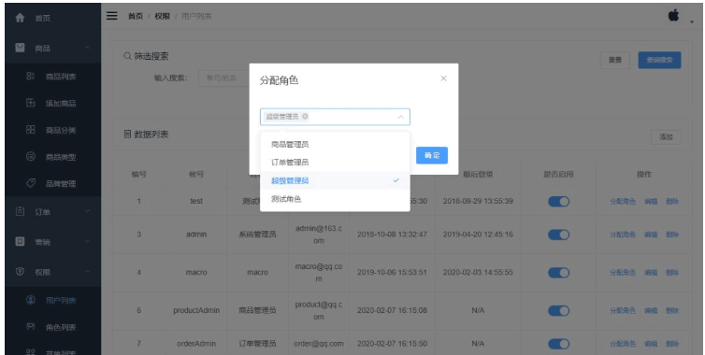
Task: Click the home icon in sidebar
Action: point(20,18)
